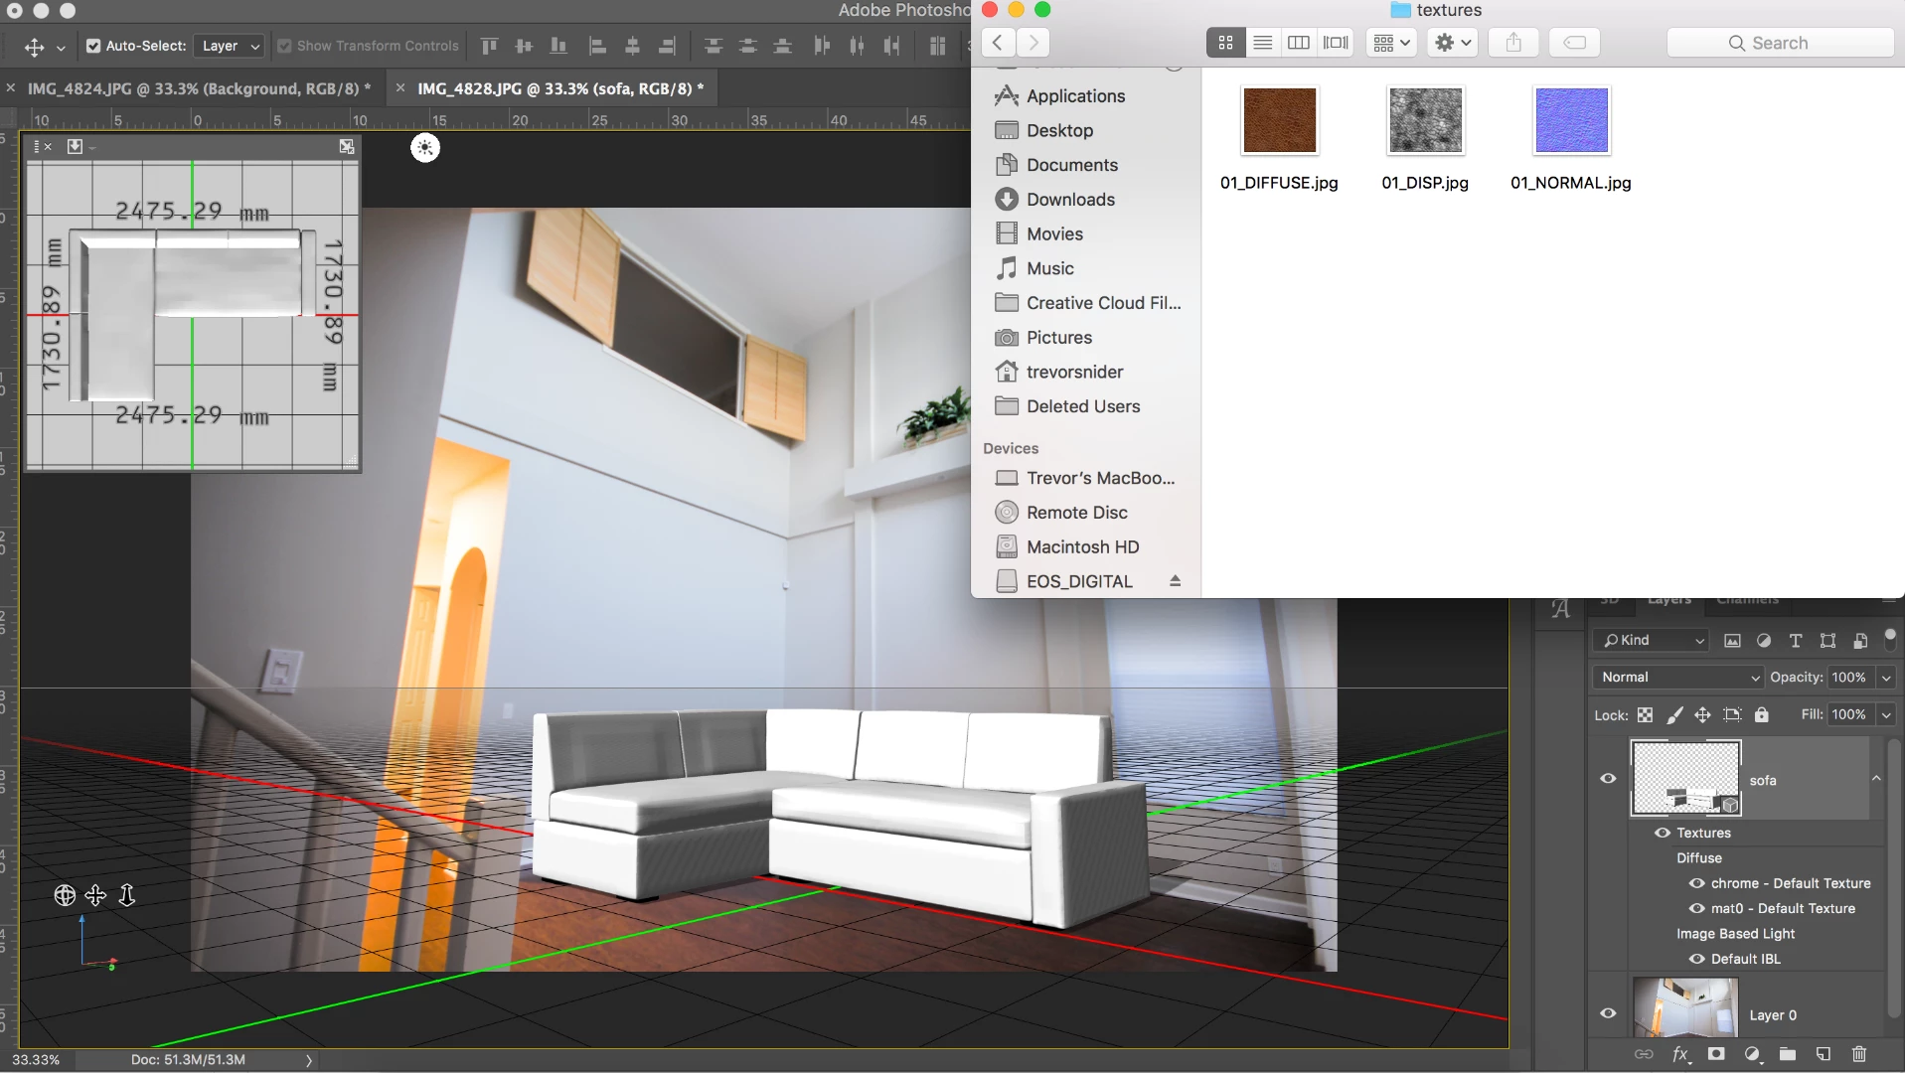Switch to the IMG_4824.JPG document tab
The height and width of the screenshot is (1073, 1905).
click(199, 88)
